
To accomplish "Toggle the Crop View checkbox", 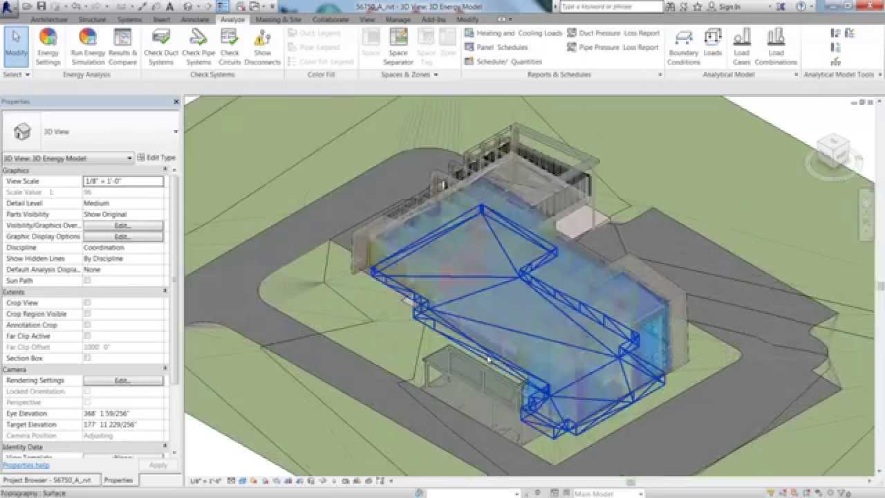I will pyautogui.click(x=86, y=302).
